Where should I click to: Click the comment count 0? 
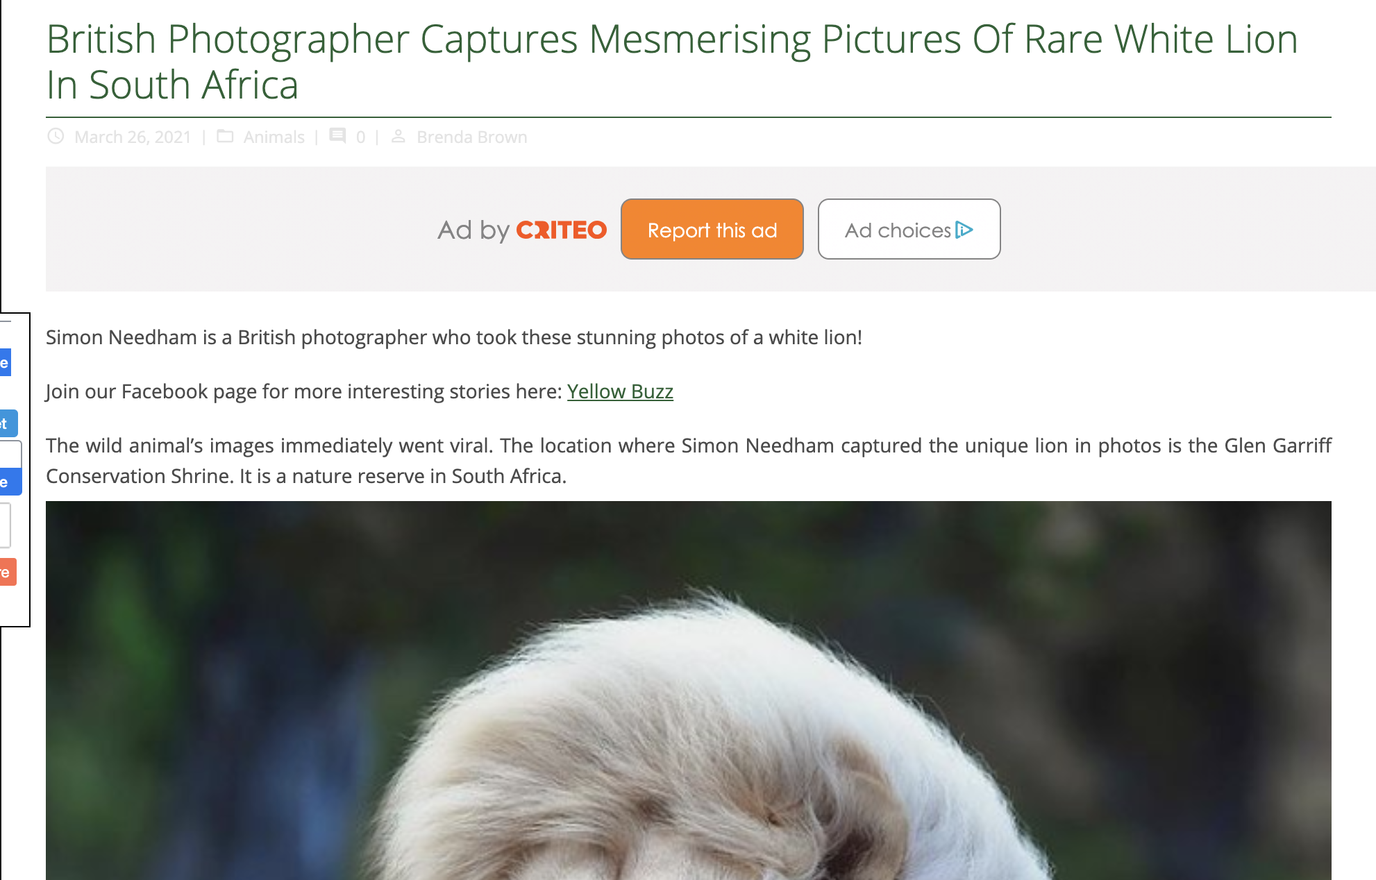(360, 137)
